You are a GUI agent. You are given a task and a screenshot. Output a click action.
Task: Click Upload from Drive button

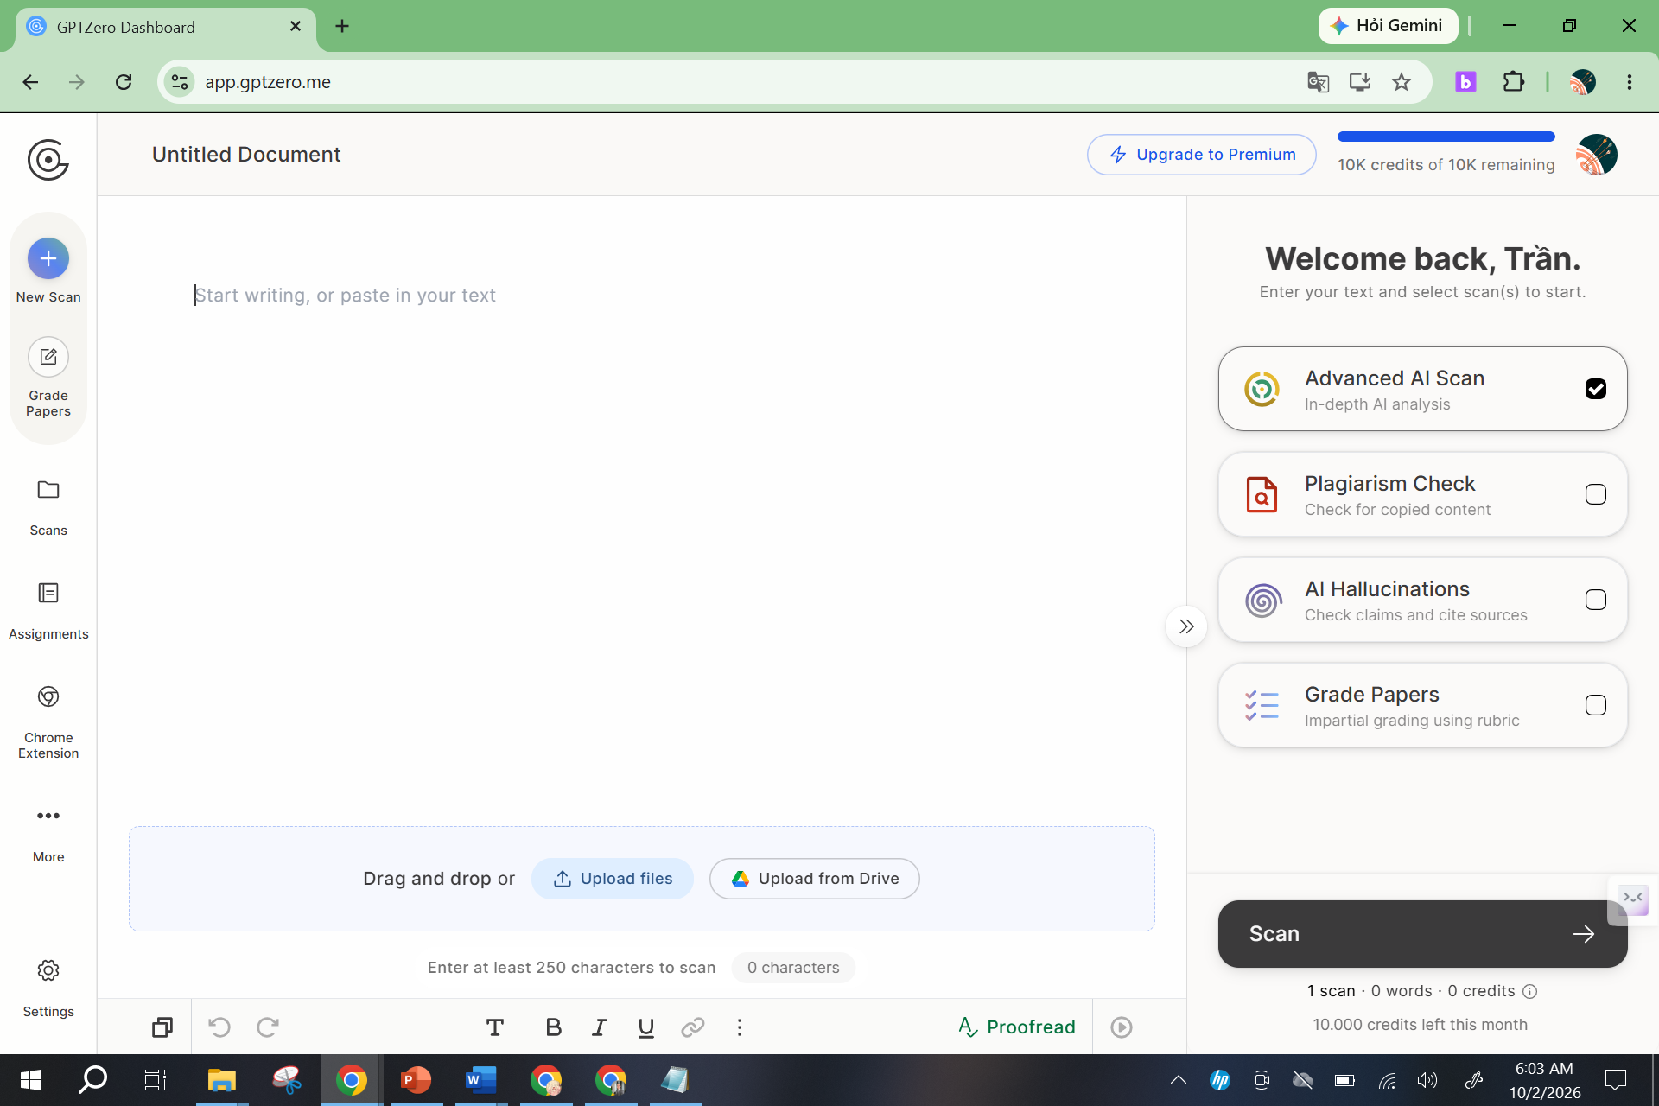pos(814,879)
